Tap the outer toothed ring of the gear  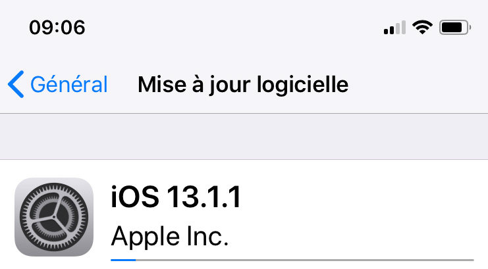[54, 187]
